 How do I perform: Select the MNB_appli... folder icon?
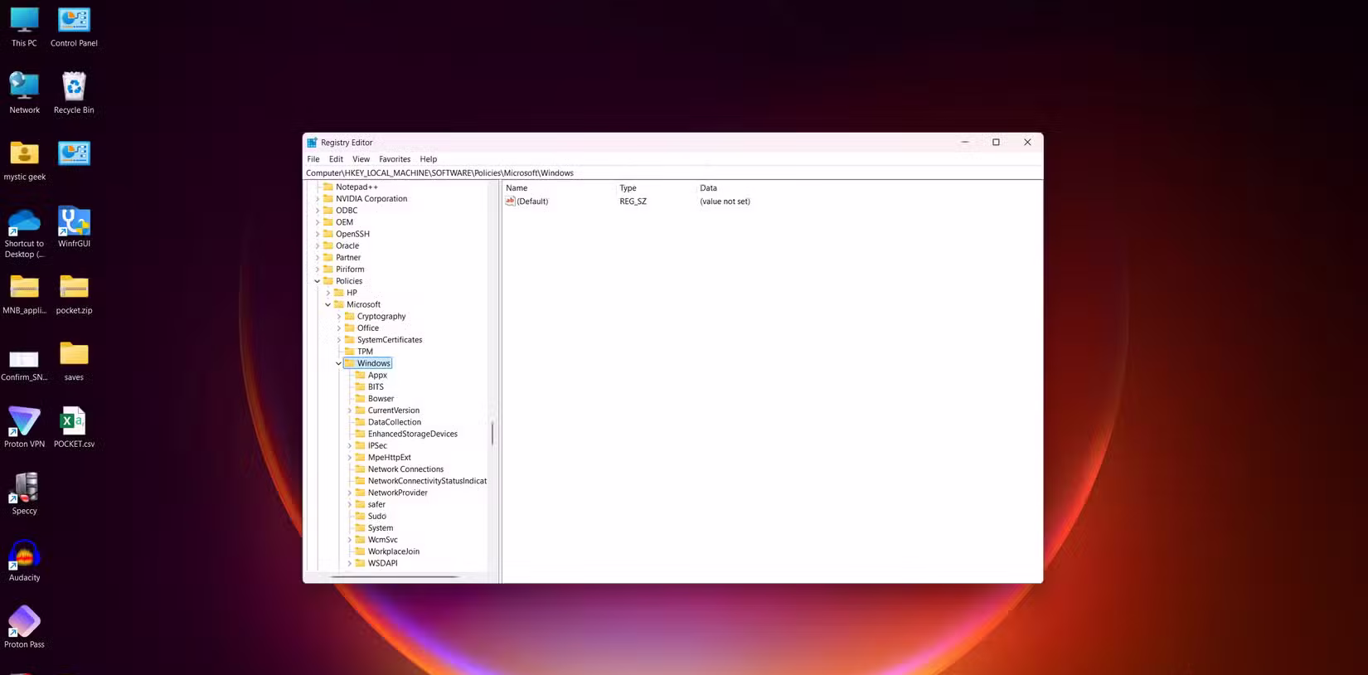[24, 294]
